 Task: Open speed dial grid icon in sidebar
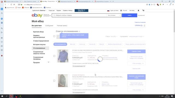pyautogui.click(x=2, y=38)
